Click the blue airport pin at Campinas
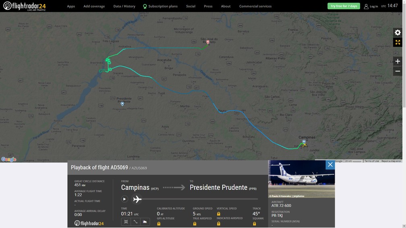 [x=304, y=142]
